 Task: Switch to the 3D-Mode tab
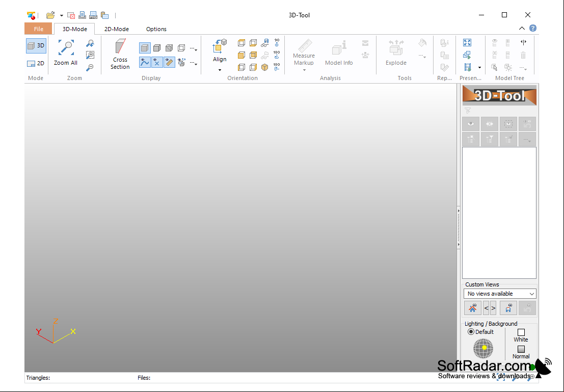click(x=74, y=29)
